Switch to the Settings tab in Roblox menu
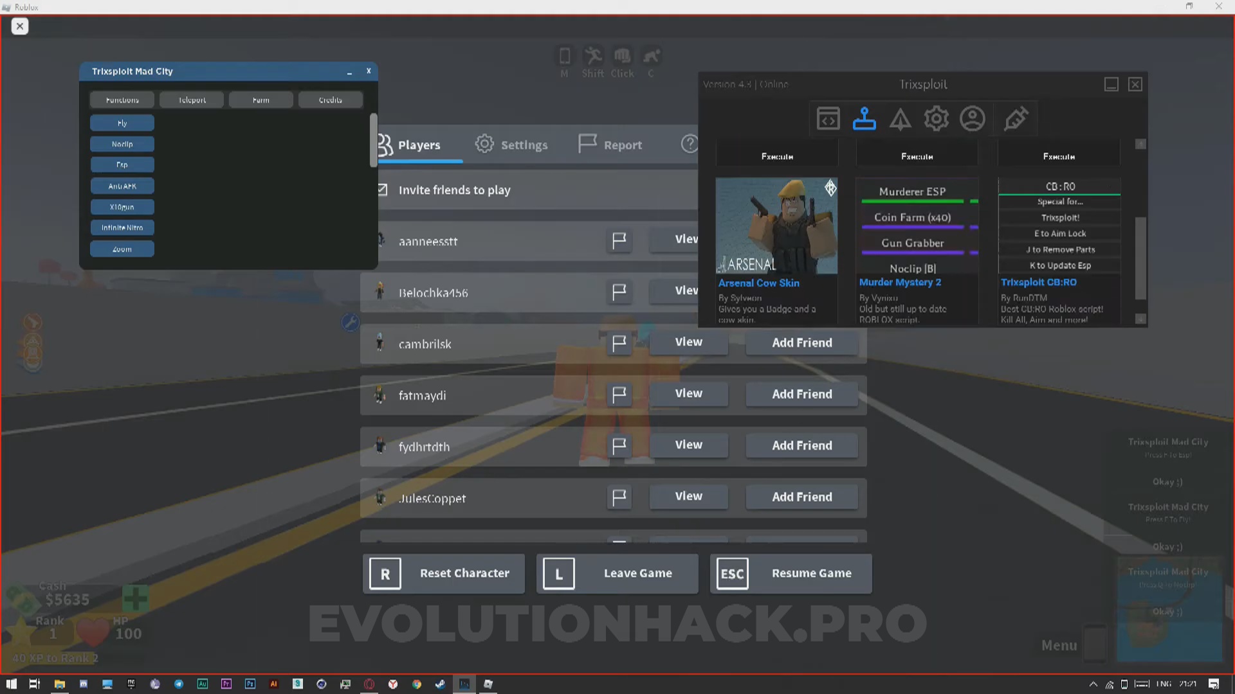Screen dimensions: 1235x694 click(x=512, y=145)
